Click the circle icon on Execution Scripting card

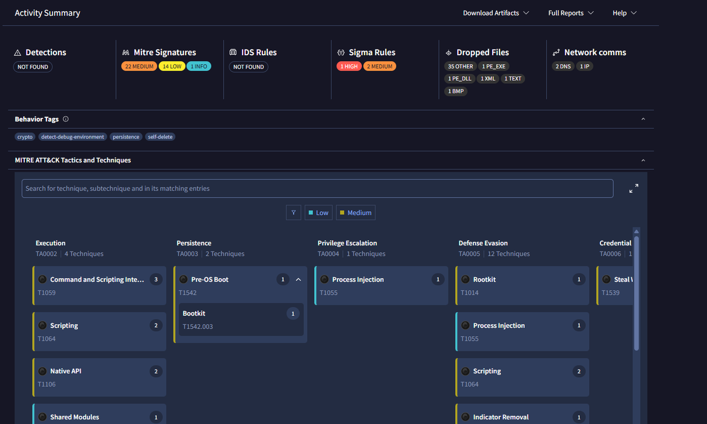(x=43, y=325)
